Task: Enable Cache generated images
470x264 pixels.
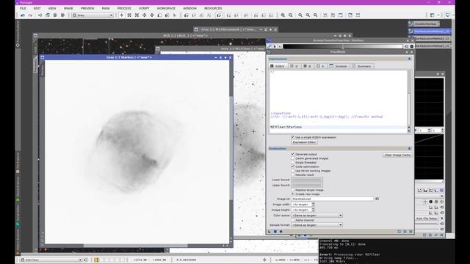Action: tap(293, 158)
